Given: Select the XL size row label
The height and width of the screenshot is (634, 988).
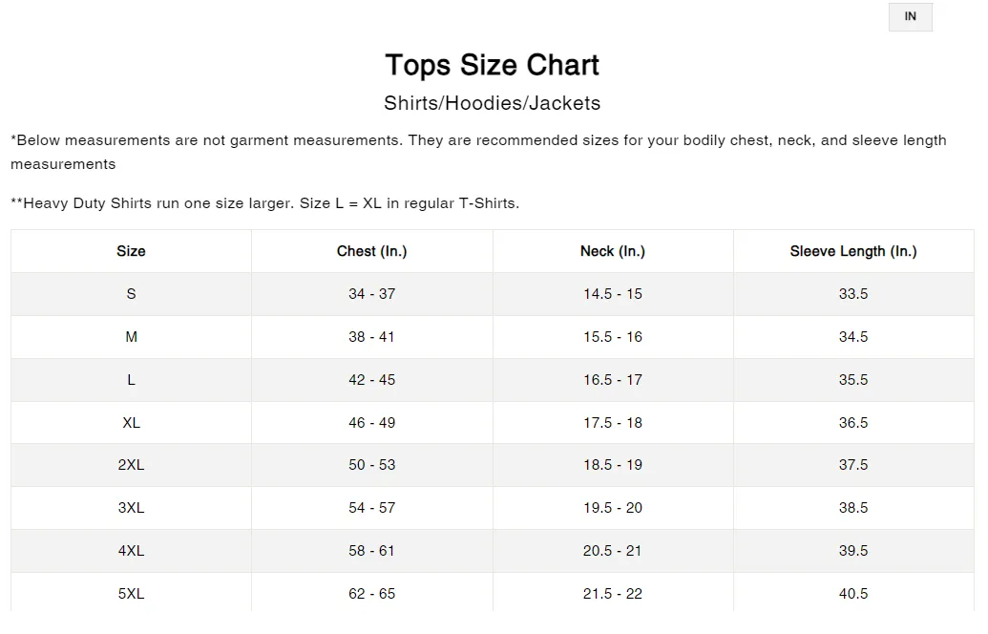Looking at the screenshot, I should (x=131, y=423).
